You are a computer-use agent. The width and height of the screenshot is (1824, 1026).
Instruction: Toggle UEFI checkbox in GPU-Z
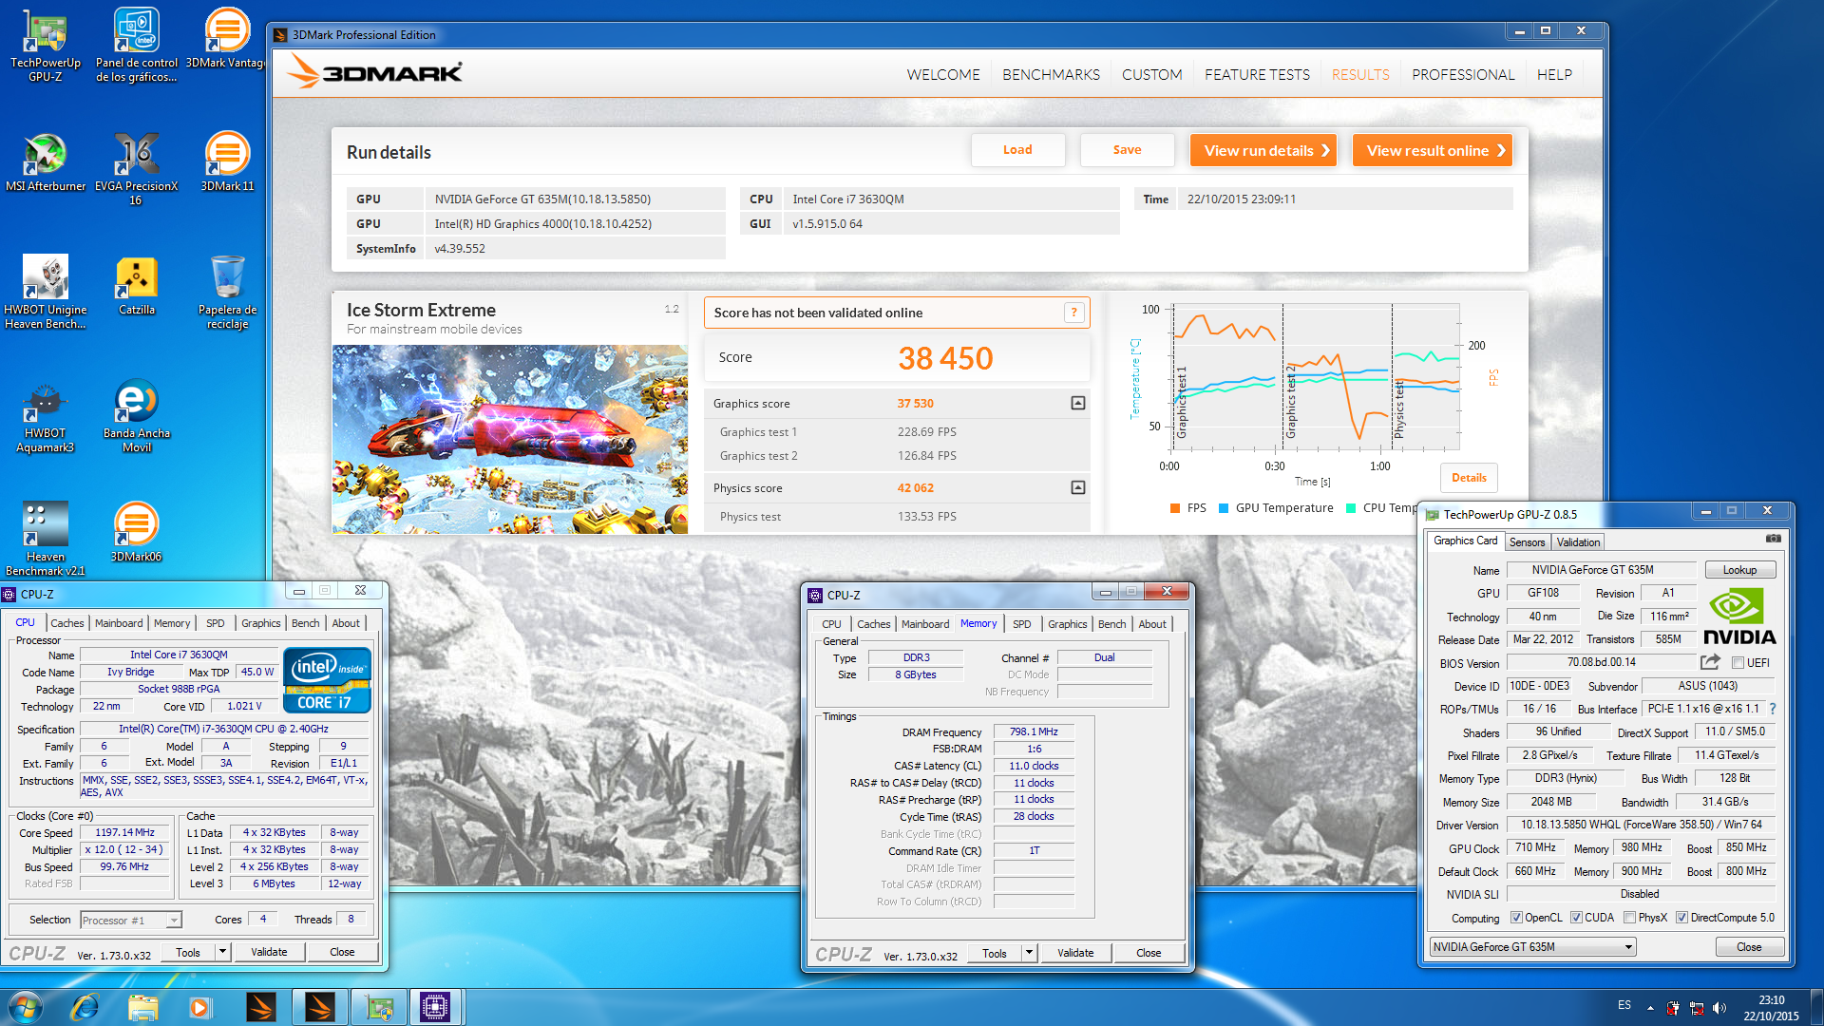[1738, 663]
